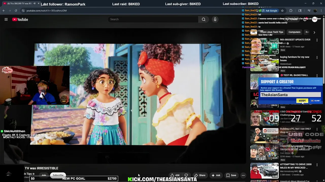
Task: Dislike the video with thumbs down
Action: coord(186,175)
